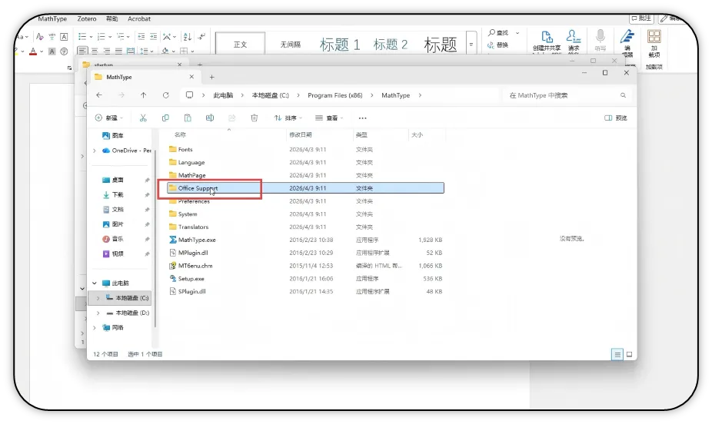Go up one folder with the up arrow
This screenshot has height=424, width=712.
[x=144, y=95]
